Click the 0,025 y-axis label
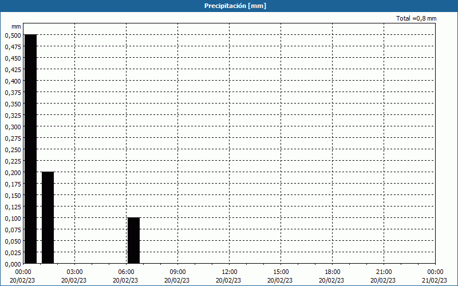Viewport: 458px width, 286px height. [13, 253]
